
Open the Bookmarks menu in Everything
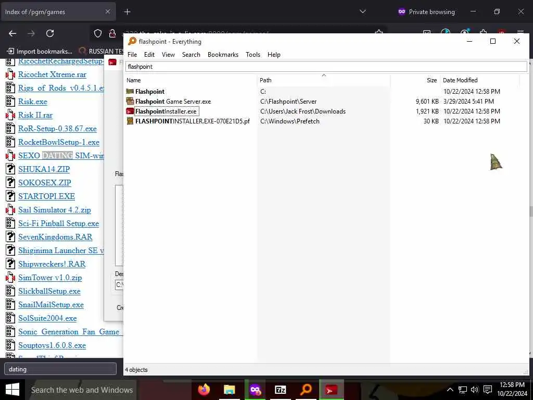[x=223, y=54]
